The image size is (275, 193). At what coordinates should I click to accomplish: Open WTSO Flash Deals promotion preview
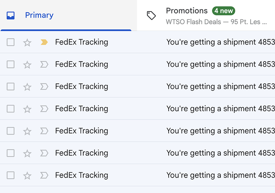pos(216,22)
